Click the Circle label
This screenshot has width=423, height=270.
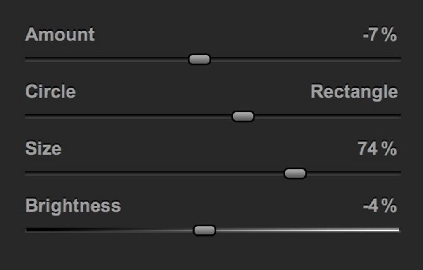pyautogui.click(x=50, y=92)
